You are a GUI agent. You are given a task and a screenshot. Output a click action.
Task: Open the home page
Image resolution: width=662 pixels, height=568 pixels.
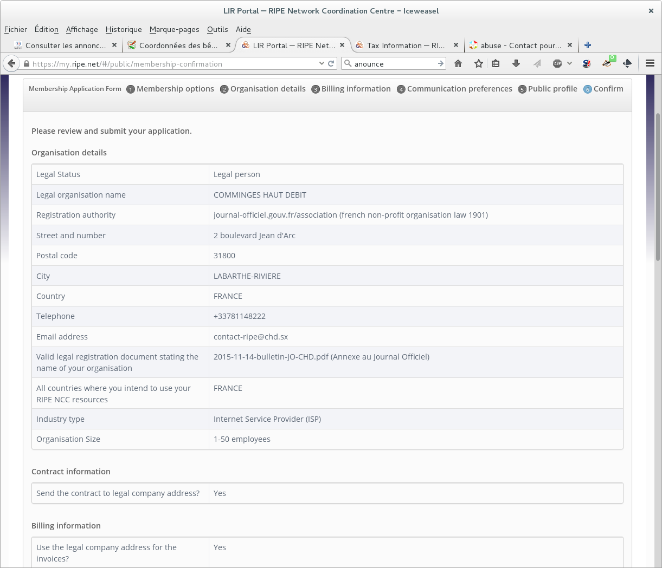click(458, 64)
